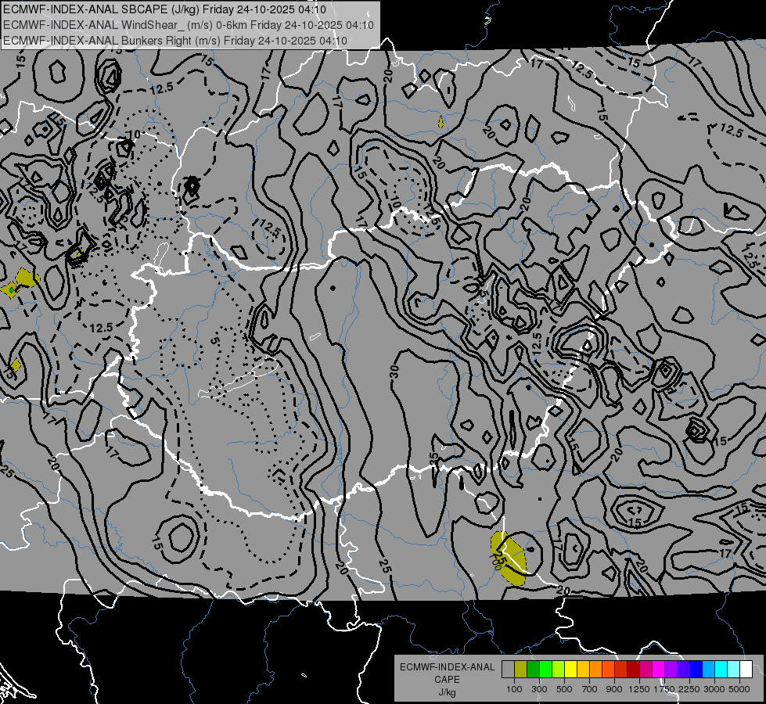Select the bright green swatch in the CAPE legend
This screenshot has height=704, width=766.
coord(545,669)
